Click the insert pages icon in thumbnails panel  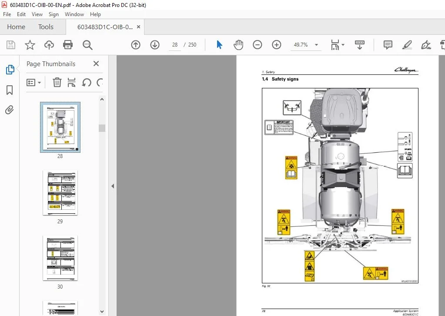(71, 83)
